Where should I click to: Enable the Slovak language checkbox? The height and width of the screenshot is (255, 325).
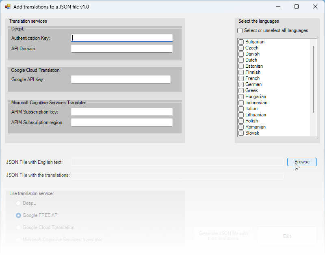tap(241, 133)
